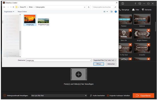This screenshot has height=100, width=157.
Task: Switch to the Filter tab
Action: tap(136, 10)
